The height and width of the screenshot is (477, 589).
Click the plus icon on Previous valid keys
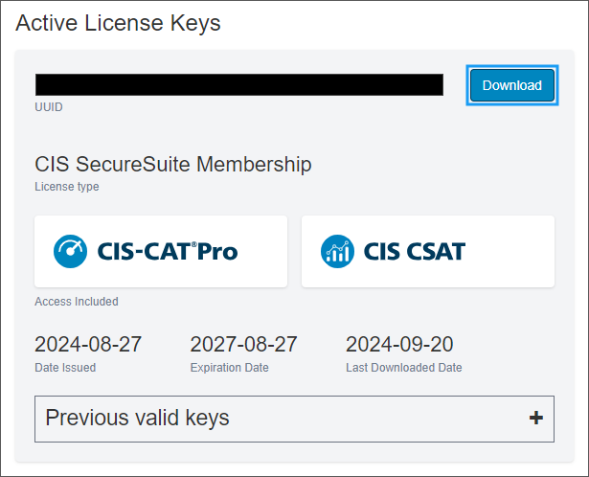point(535,418)
